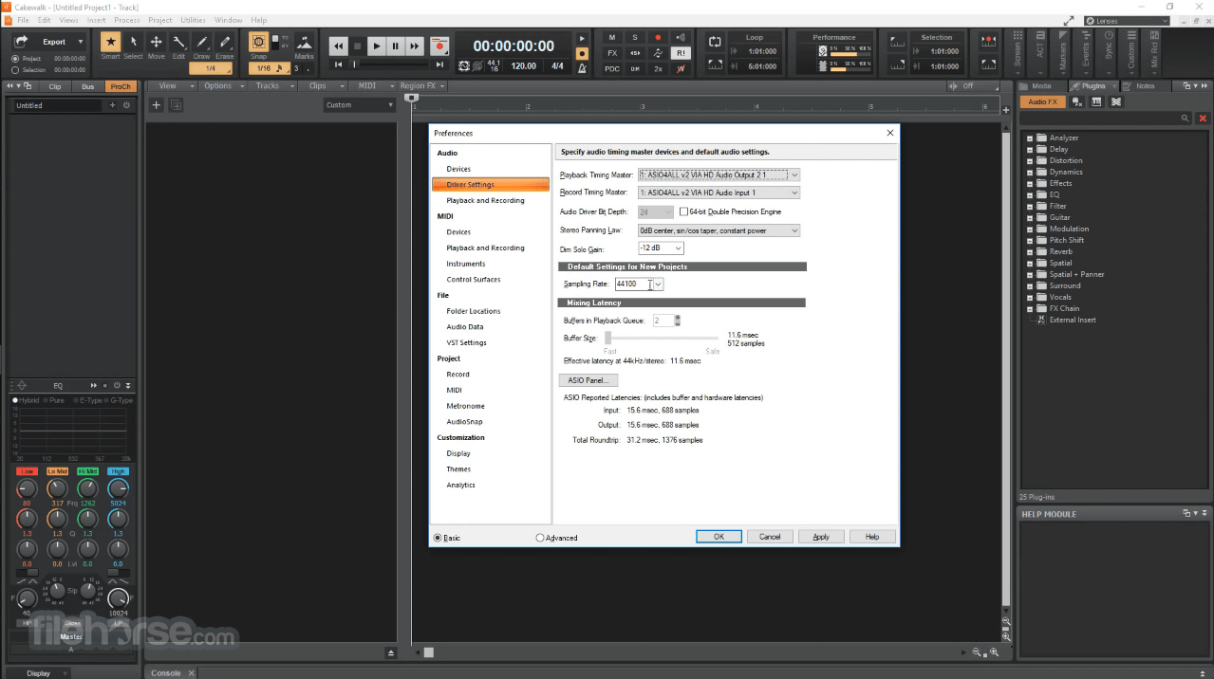Choose the Selection export range radio
Image resolution: width=1214 pixels, height=679 pixels.
(x=15, y=70)
